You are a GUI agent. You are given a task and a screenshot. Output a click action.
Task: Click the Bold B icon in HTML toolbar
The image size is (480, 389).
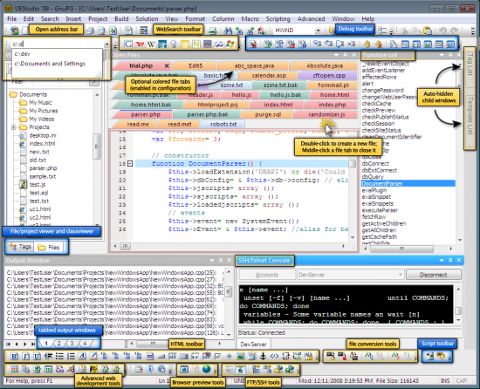point(14,356)
